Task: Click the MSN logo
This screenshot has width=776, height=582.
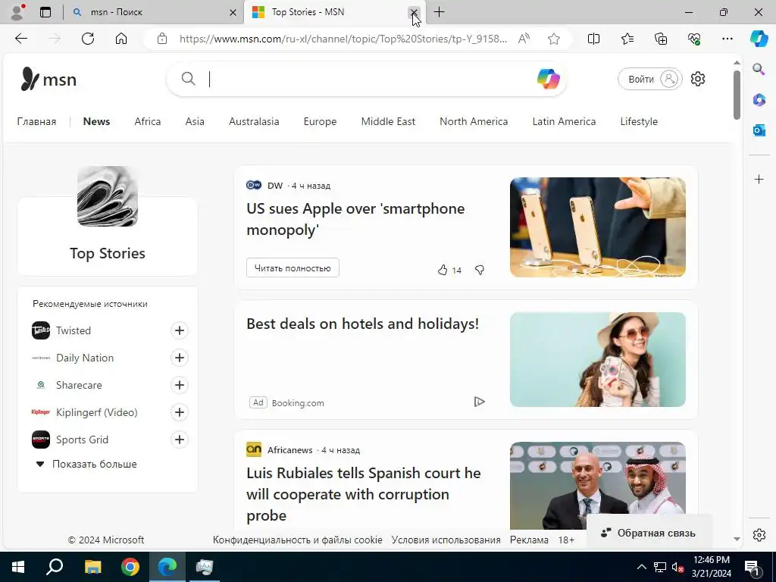Action: coord(48,79)
